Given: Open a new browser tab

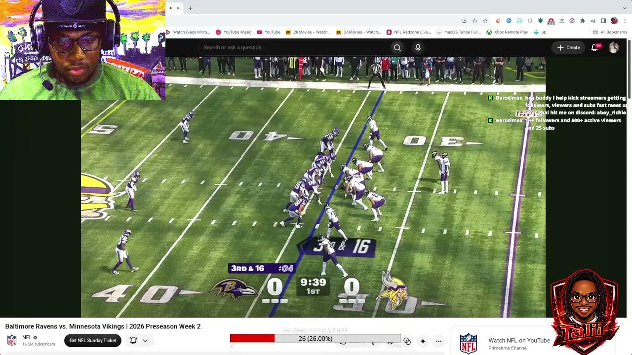Looking at the screenshot, I should 191,8.
